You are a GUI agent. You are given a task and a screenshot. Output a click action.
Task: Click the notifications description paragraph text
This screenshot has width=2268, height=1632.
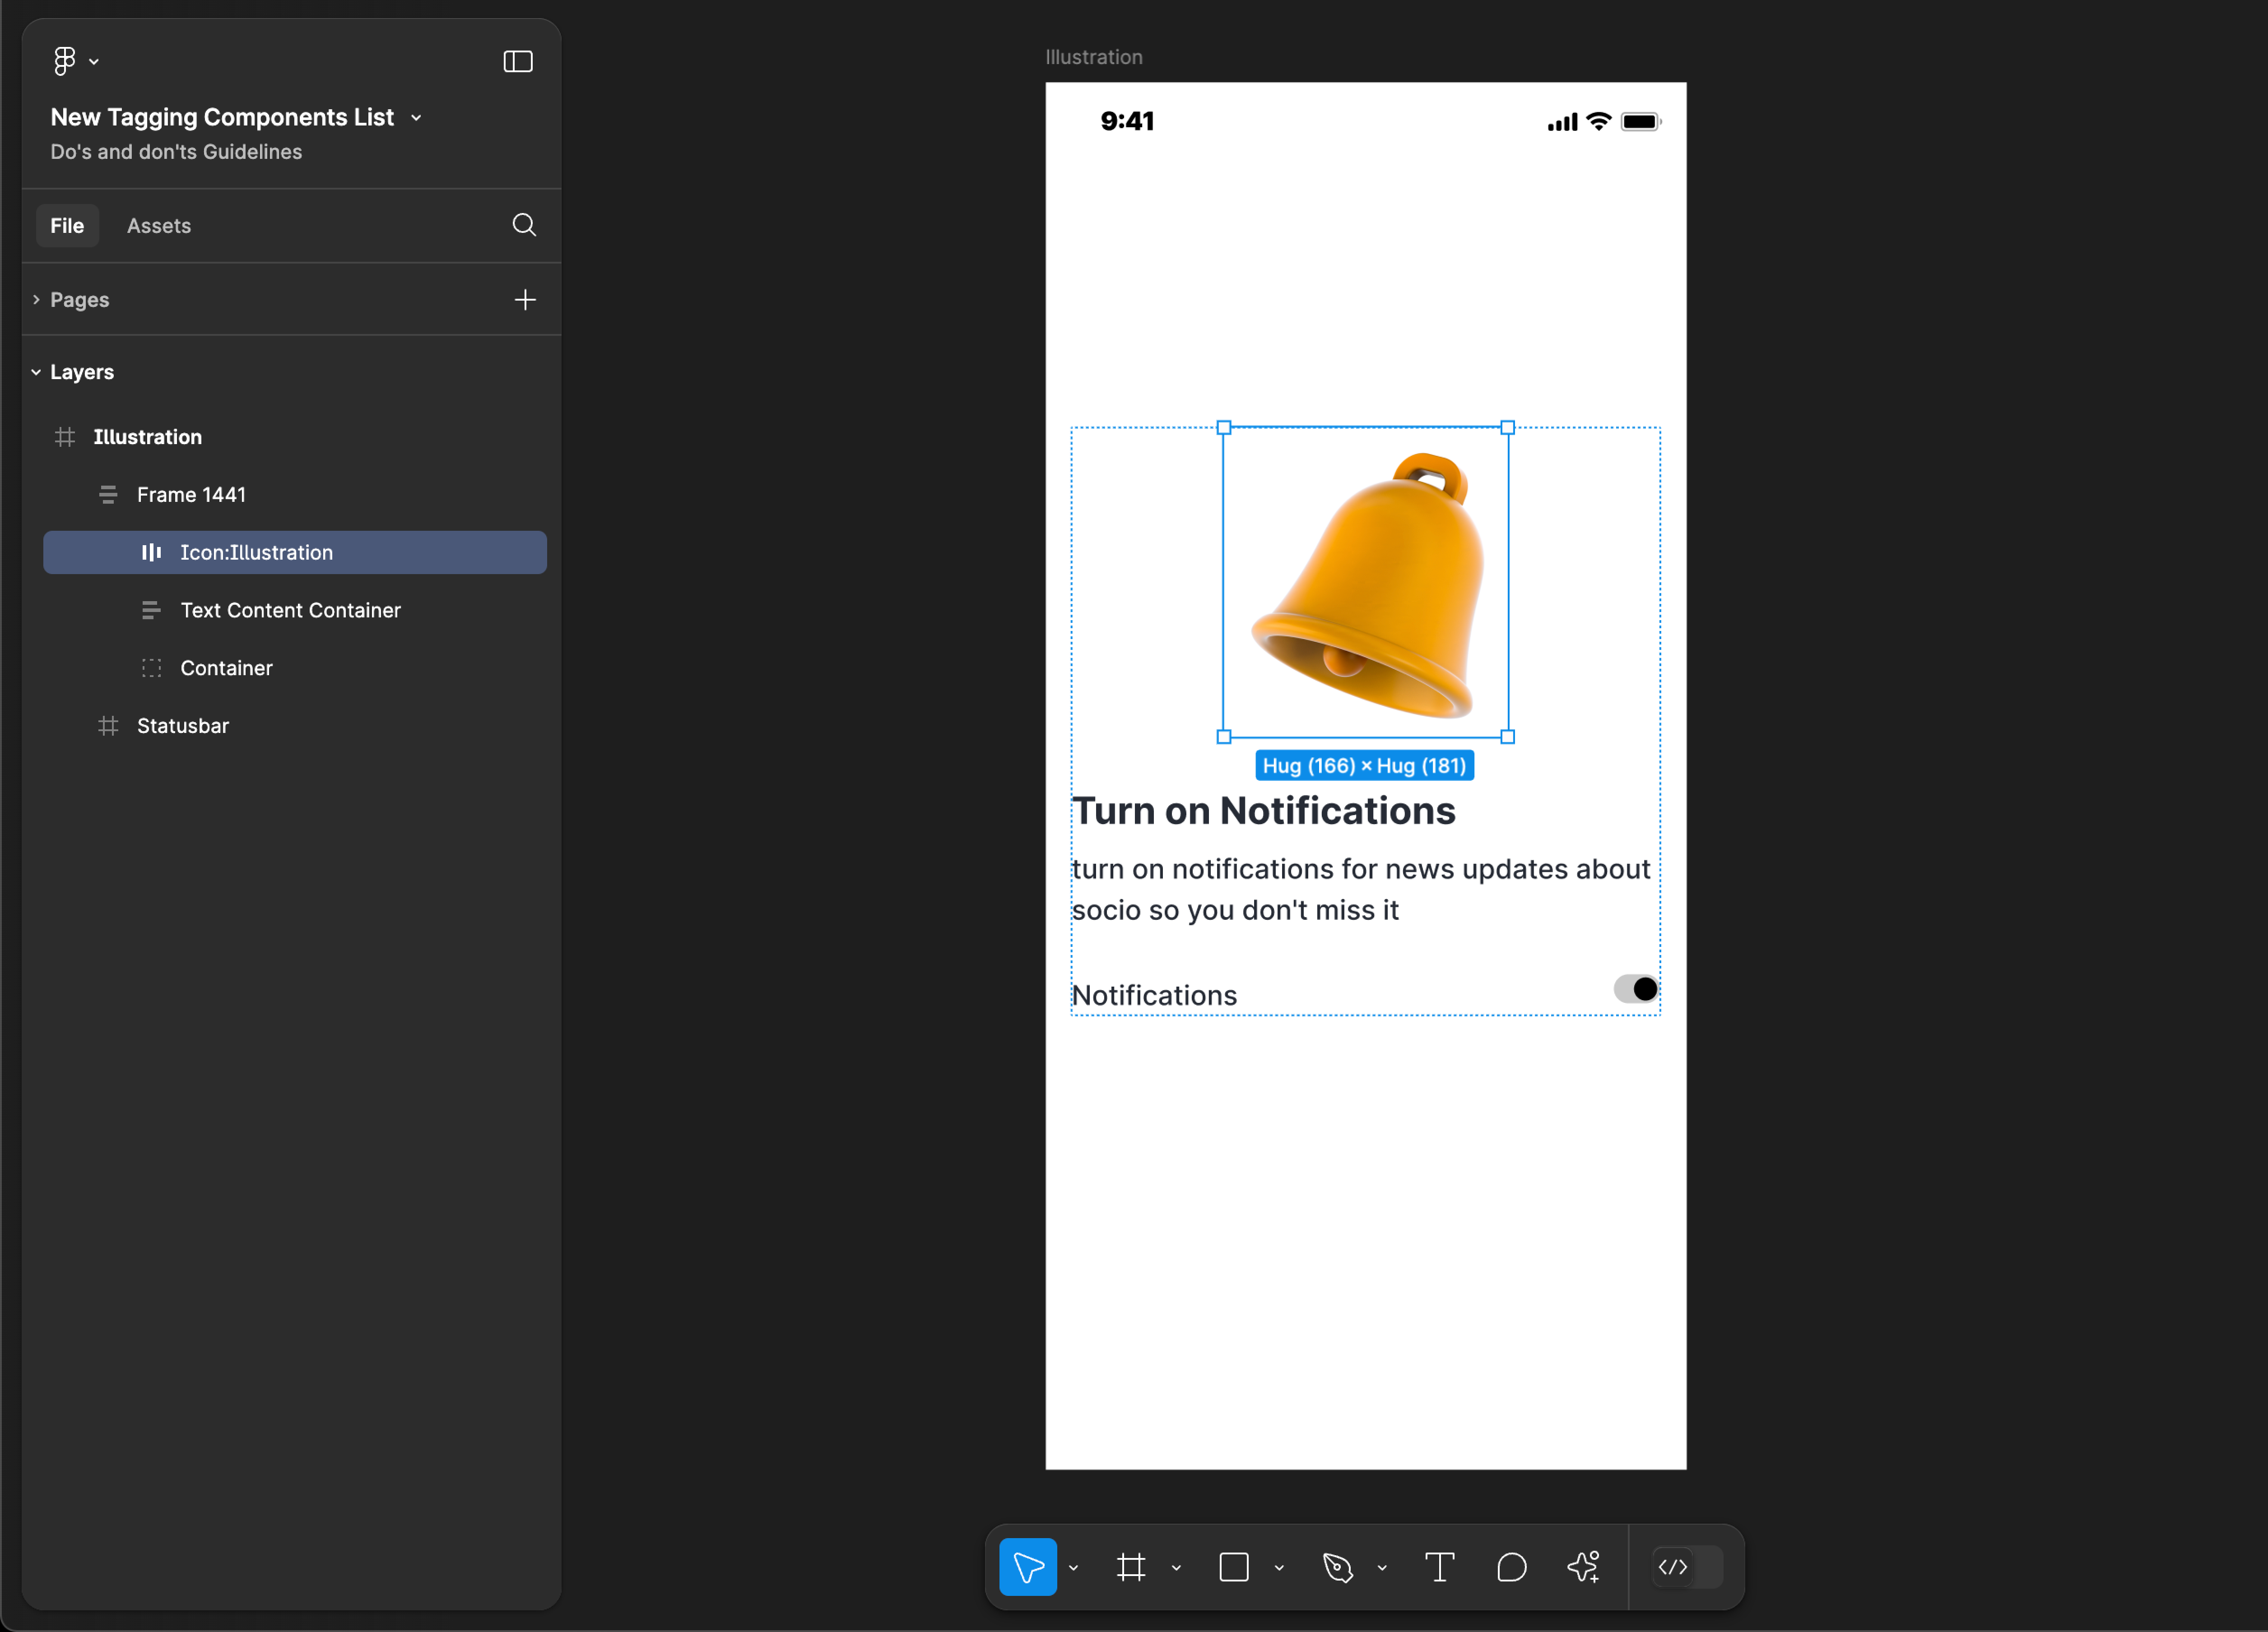[1360, 889]
